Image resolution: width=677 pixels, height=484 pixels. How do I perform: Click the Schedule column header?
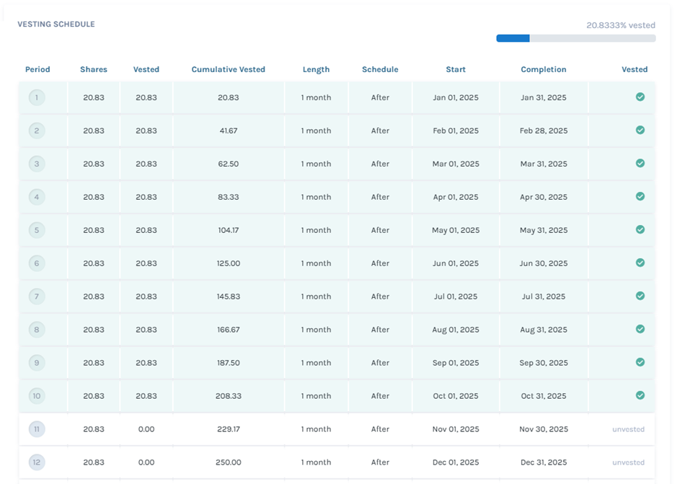coord(380,70)
